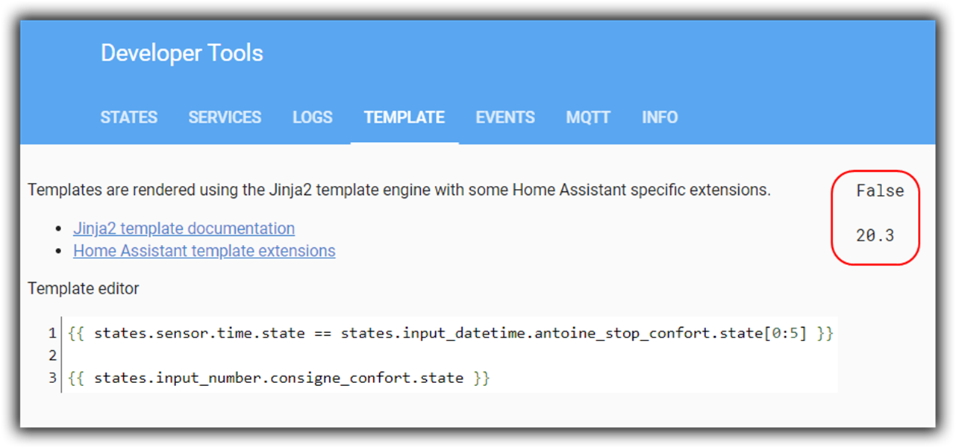The height and width of the screenshot is (448, 956).
Task: Click the Template editor label
Action: click(83, 288)
